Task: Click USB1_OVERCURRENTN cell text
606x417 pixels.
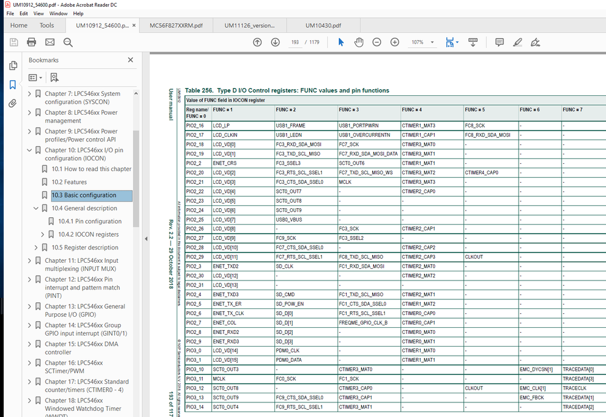Action: tap(364, 135)
